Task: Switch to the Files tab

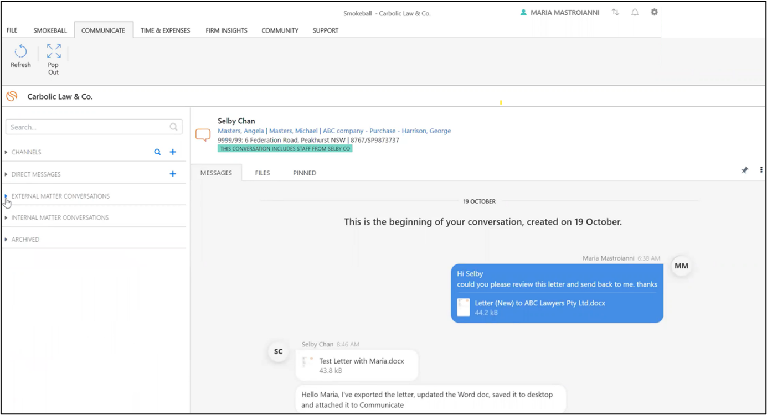Action: [262, 173]
